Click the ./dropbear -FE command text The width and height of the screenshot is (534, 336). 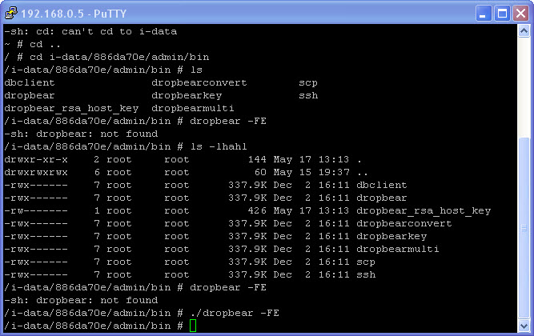coord(235,313)
